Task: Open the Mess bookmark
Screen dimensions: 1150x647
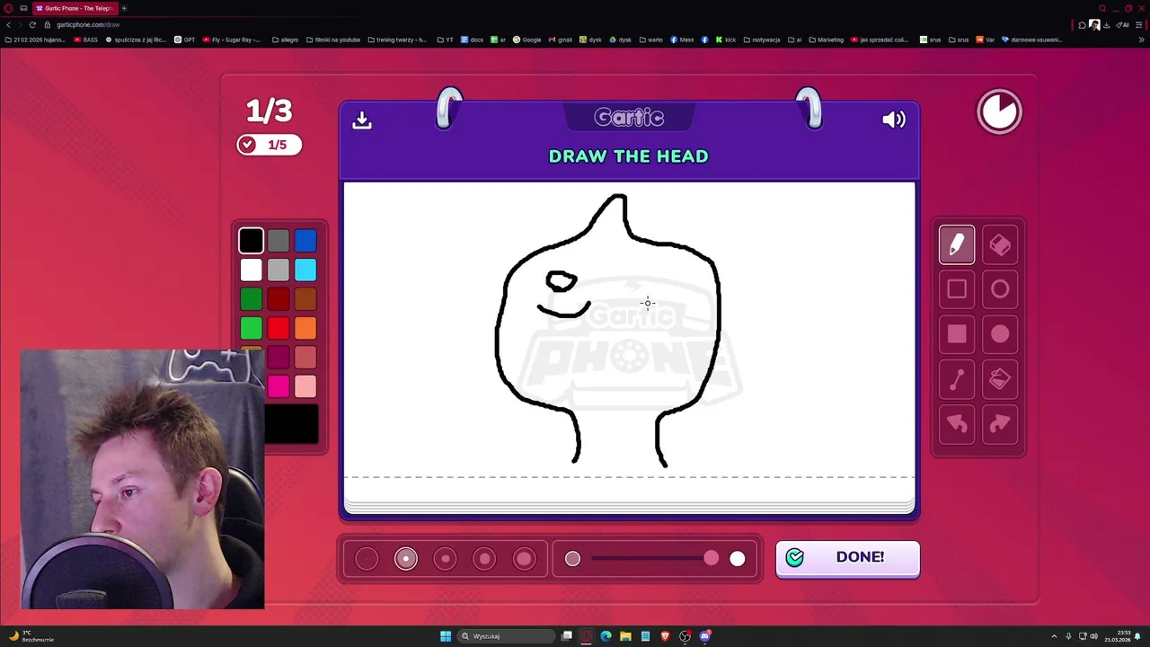Action: pos(682,40)
